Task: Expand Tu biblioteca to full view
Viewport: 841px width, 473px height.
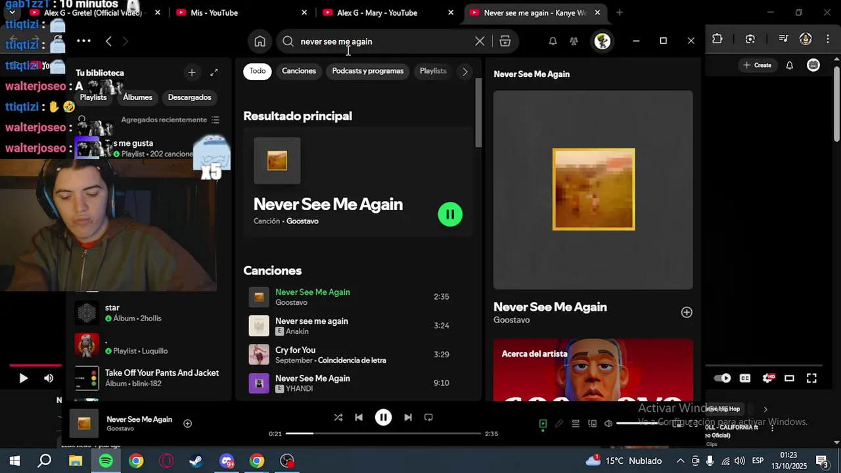Action: click(x=214, y=73)
